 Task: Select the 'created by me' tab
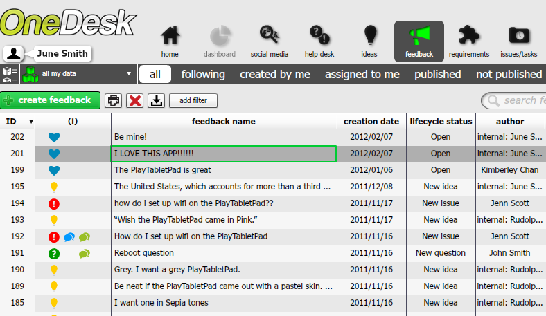click(x=275, y=74)
